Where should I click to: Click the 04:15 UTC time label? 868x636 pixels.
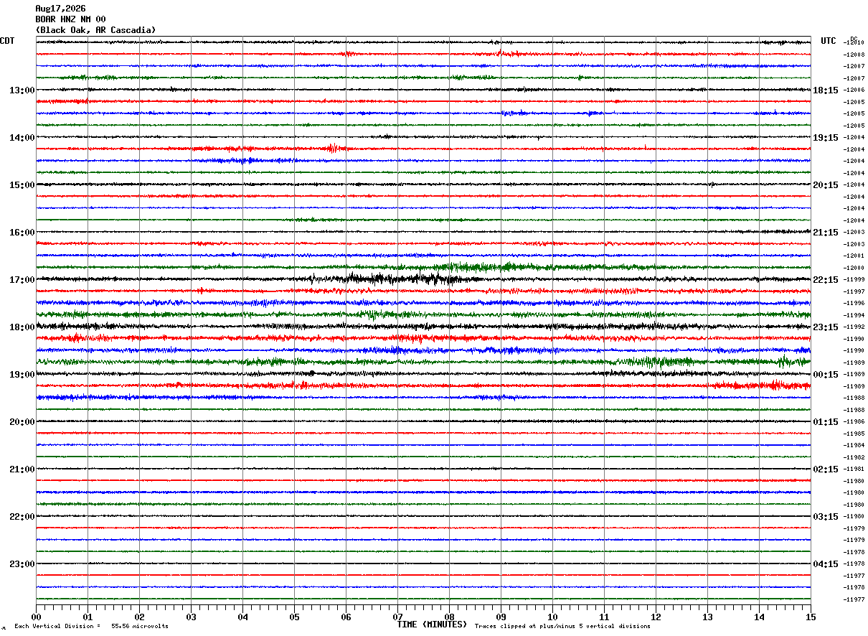pyautogui.click(x=826, y=563)
